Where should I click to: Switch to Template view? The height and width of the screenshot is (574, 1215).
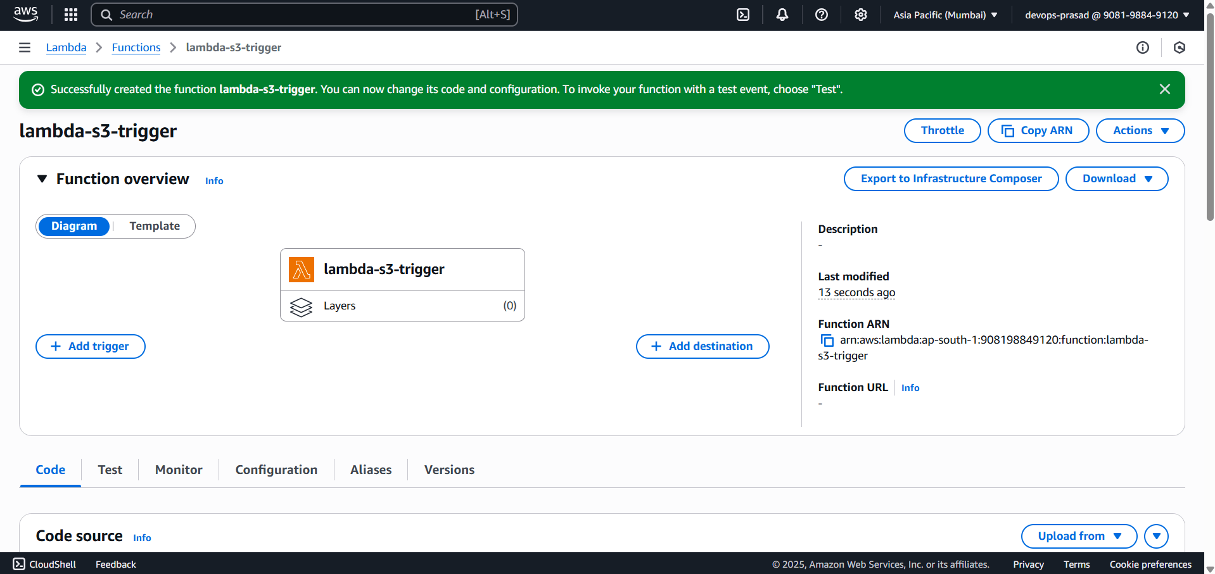[x=154, y=226]
